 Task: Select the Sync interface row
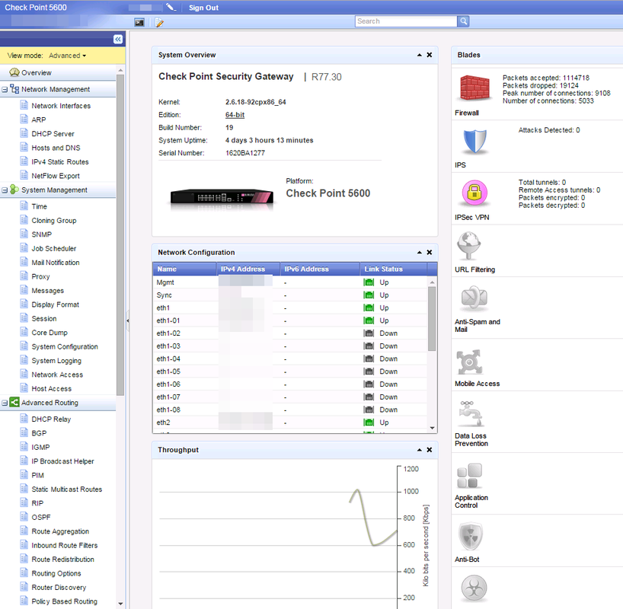click(x=290, y=295)
